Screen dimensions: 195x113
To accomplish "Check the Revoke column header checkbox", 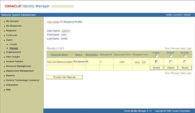I will coord(185,56).
